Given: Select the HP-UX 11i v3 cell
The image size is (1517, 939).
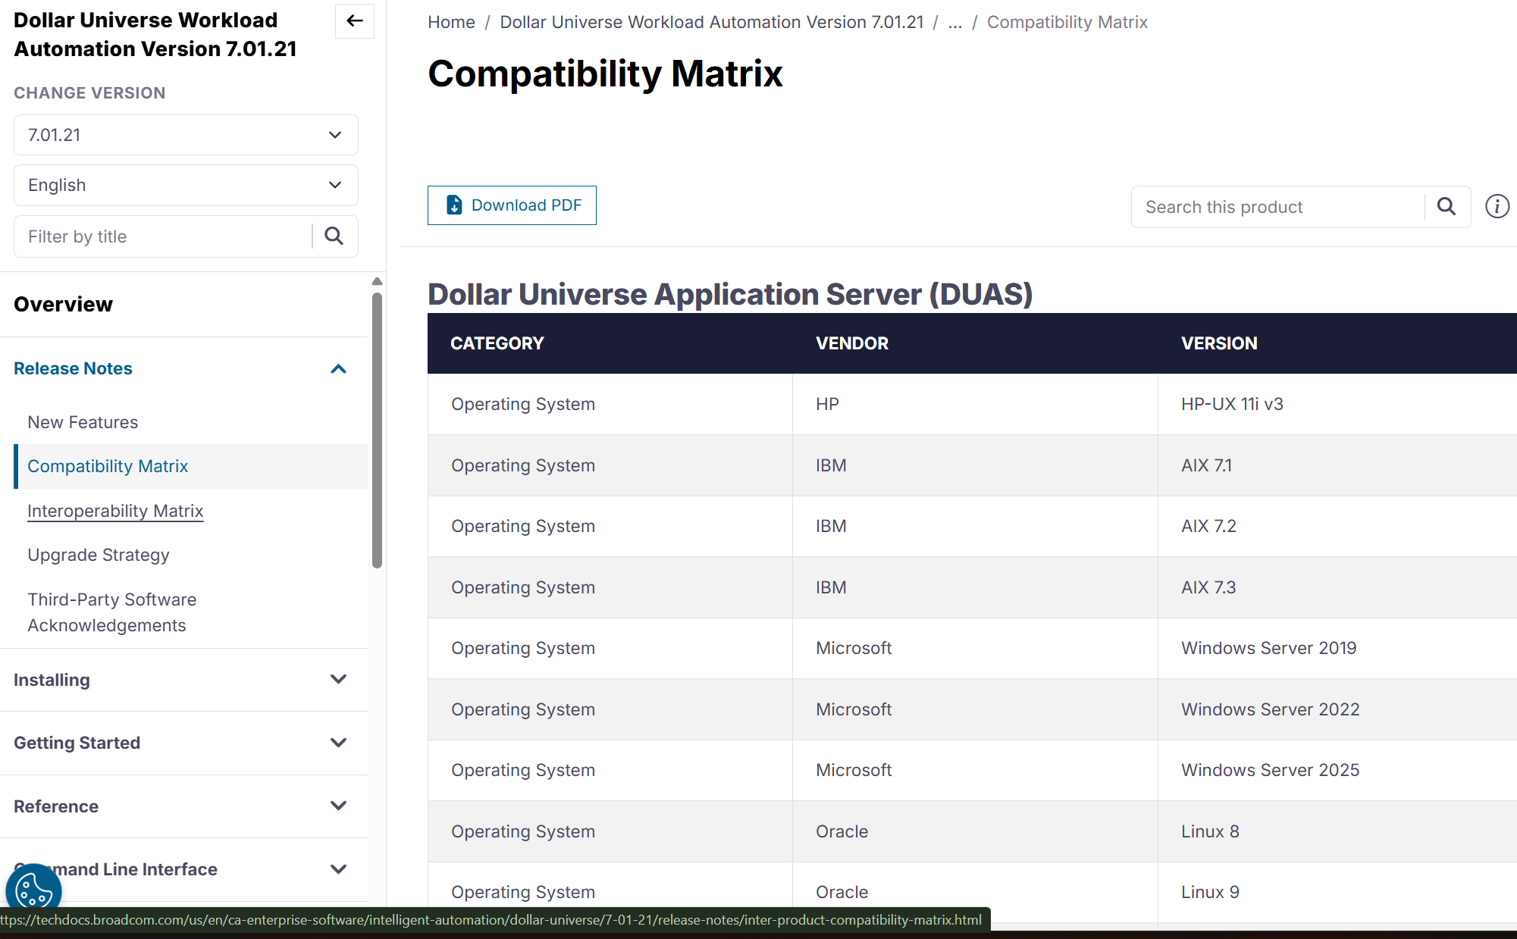Looking at the screenshot, I should [1337, 404].
